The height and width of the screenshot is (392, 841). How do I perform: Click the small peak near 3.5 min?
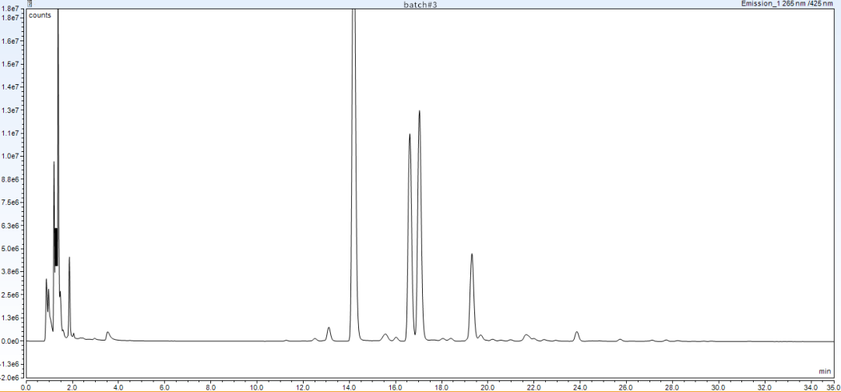[x=108, y=333]
